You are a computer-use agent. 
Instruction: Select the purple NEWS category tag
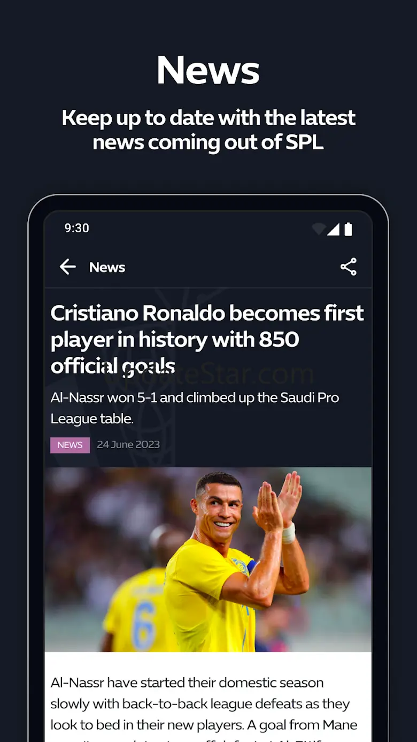coord(70,445)
